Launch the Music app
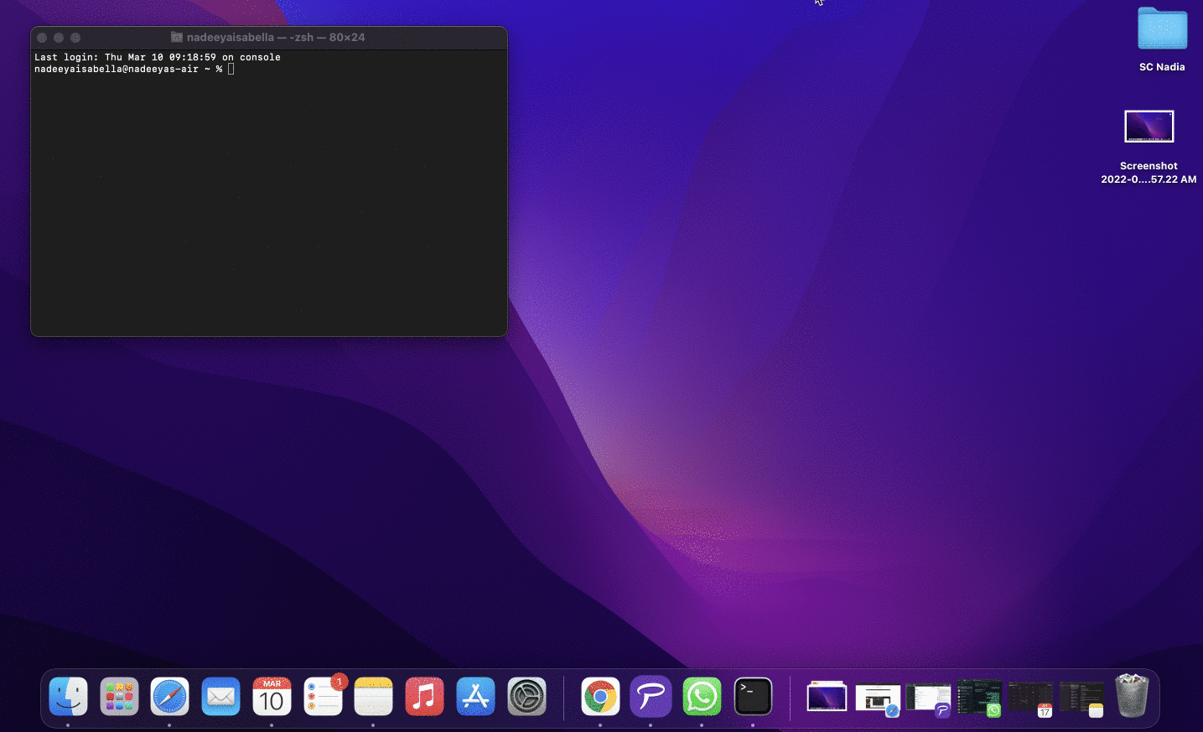Screen dimensions: 1203x732 425,697
